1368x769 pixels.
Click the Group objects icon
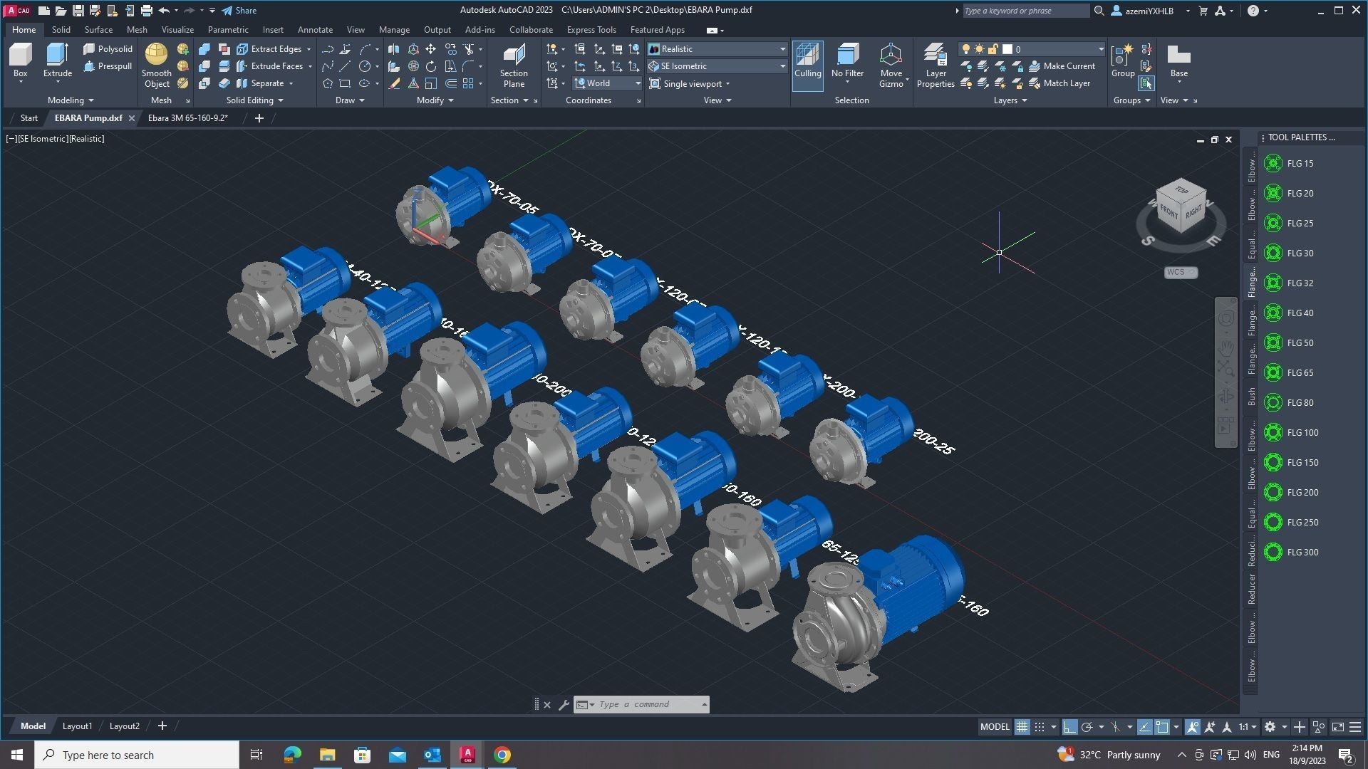[1122, 57]
